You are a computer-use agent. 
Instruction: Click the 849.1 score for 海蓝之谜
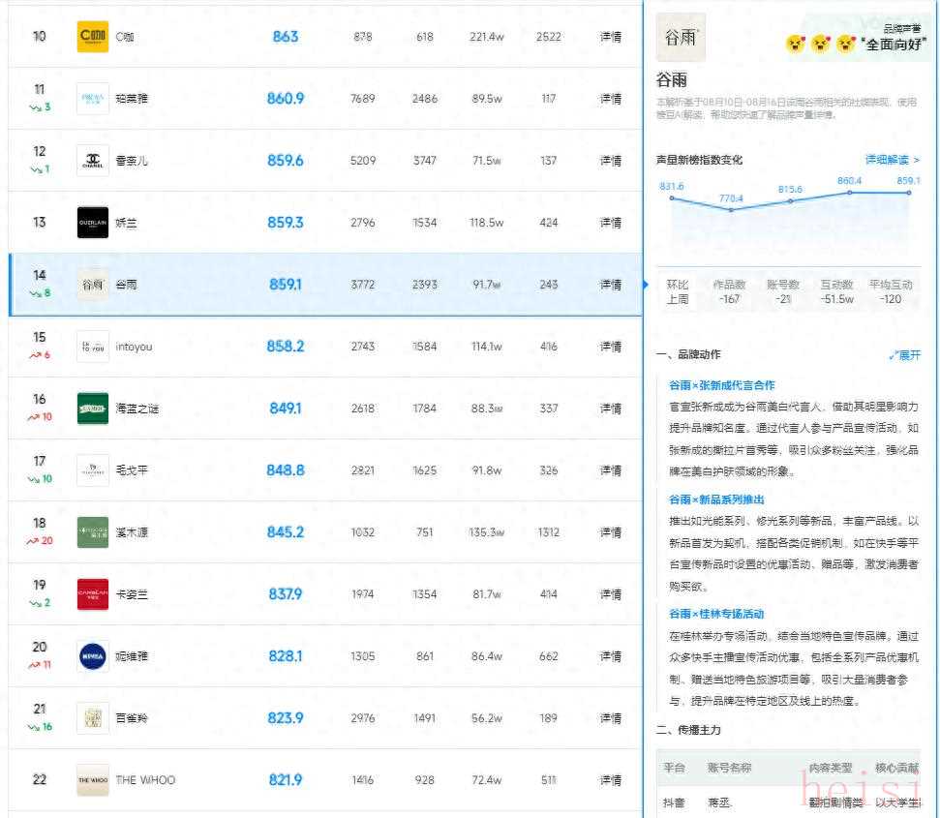[x=286, y=409]
